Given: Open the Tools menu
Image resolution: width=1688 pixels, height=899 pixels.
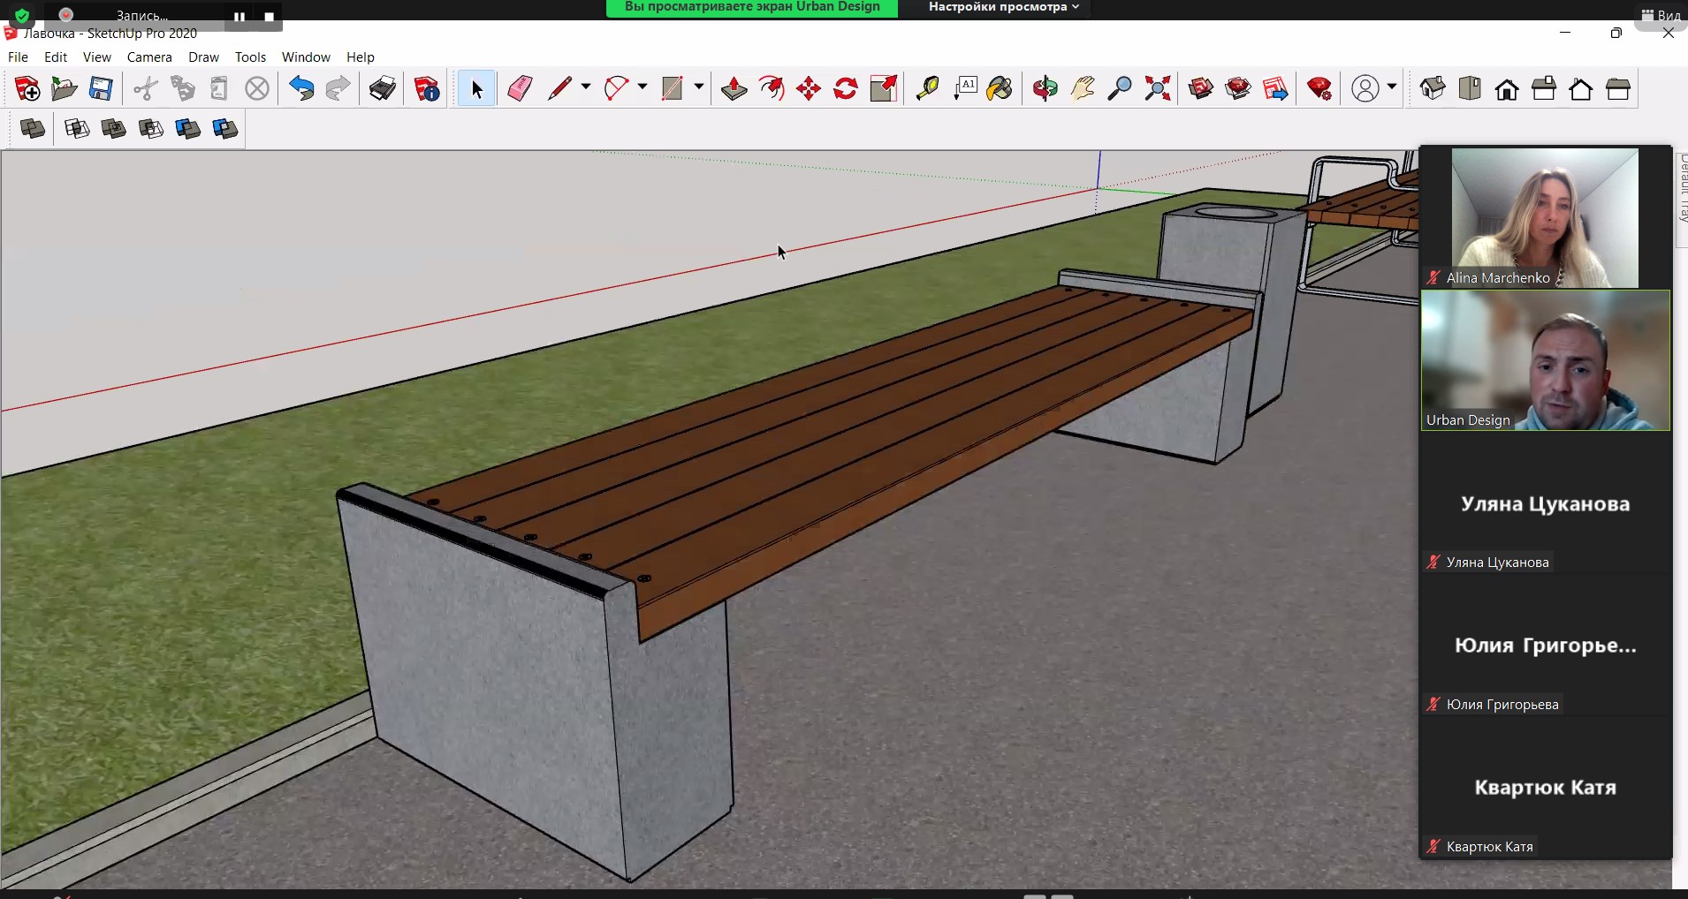Looking at the screenshot, I should click(x=250, y=57).
